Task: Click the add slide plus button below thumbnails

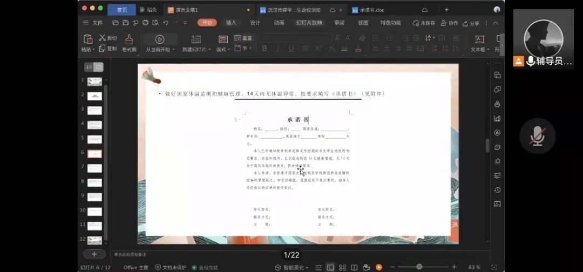Action: [94, 254]
